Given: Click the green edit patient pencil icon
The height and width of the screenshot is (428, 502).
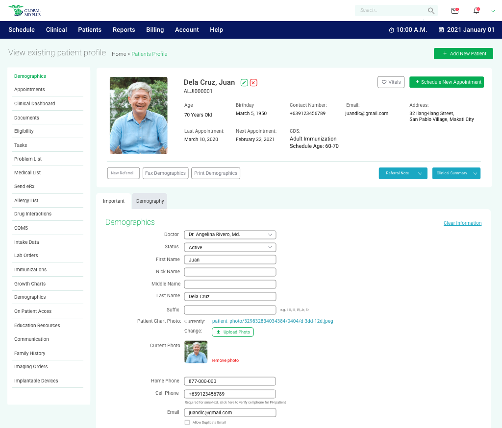Looking at the screenshot, I should [244, 83].
